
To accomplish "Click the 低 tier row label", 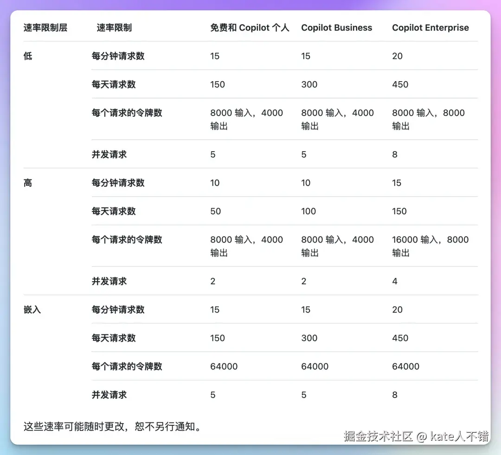I will coord(27,56).
